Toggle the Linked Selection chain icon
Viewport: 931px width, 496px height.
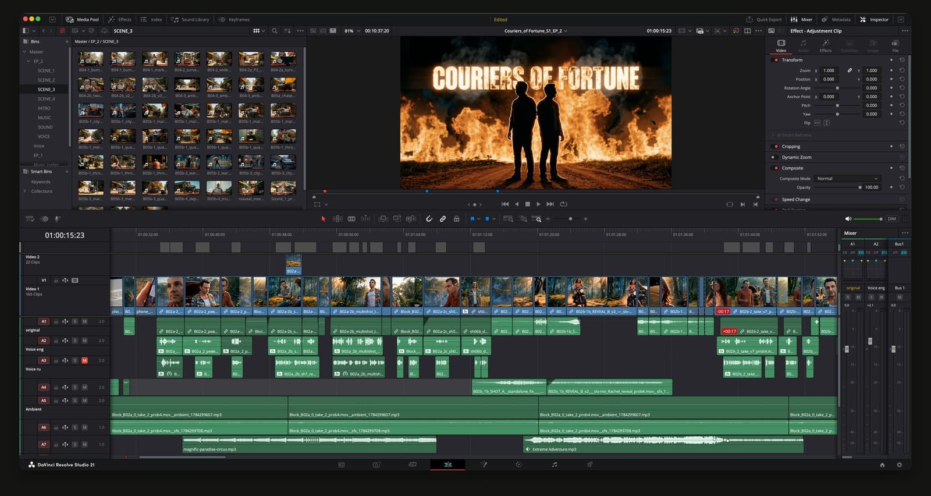point(443,219)
